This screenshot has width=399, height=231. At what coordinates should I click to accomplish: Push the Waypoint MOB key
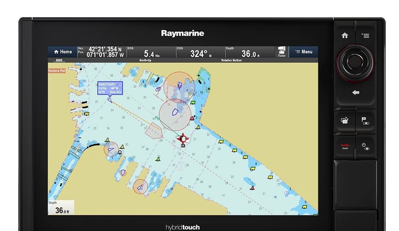[x=365, y=121]
